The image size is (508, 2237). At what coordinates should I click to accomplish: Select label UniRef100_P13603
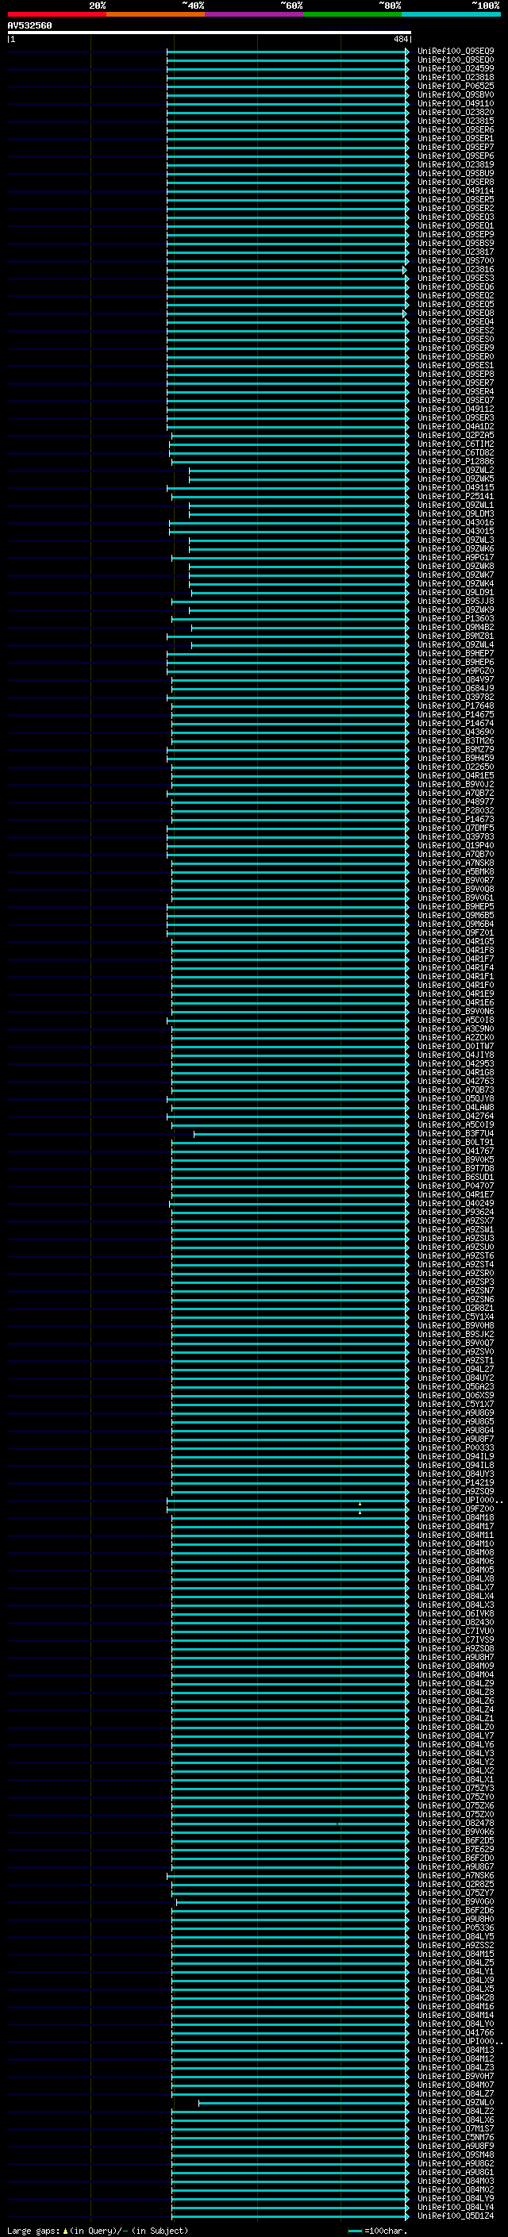click(x=456, y=619)
